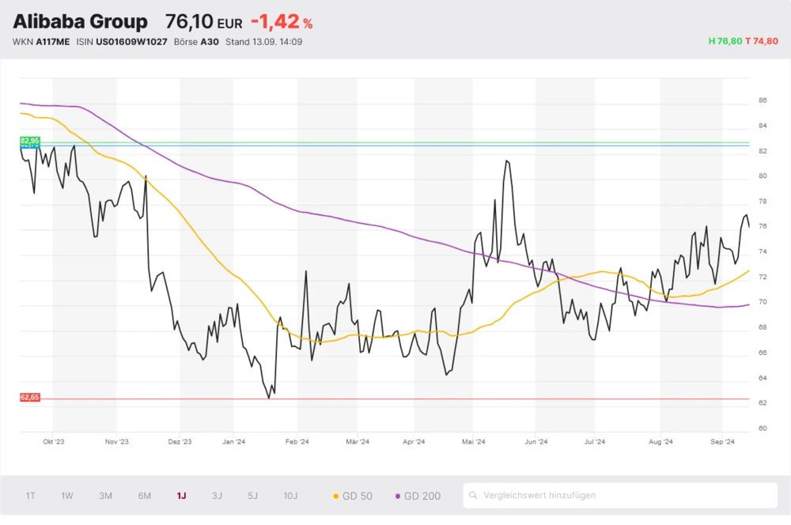The width and height of the screenshot is (791, 525).
Task: Click the purple GD 200 color dot
Action: [x=398, y=496]
